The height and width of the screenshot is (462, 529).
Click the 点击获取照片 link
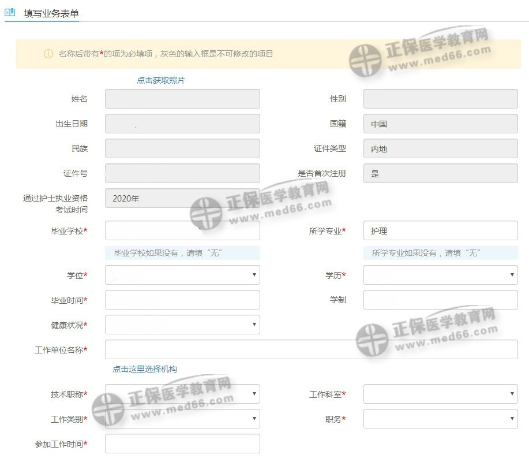tap(160, 80)
